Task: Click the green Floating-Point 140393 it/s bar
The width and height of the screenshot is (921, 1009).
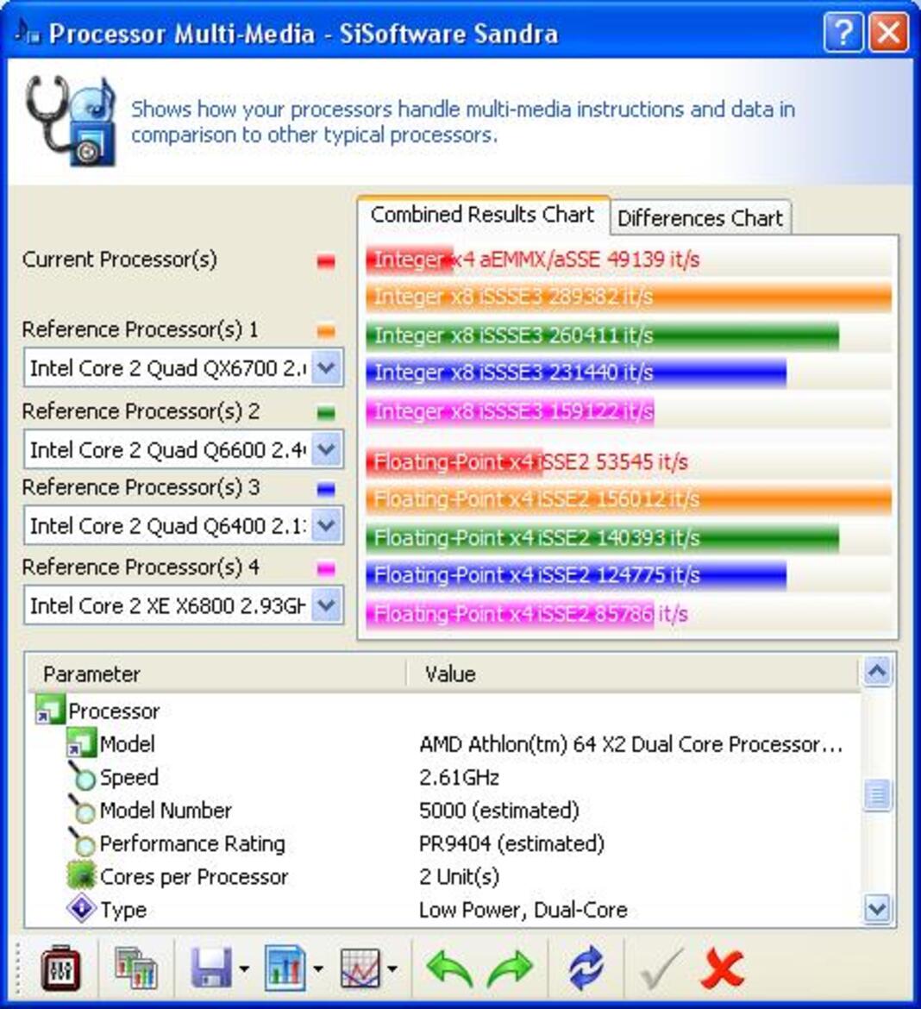Action: click(603, 538)
